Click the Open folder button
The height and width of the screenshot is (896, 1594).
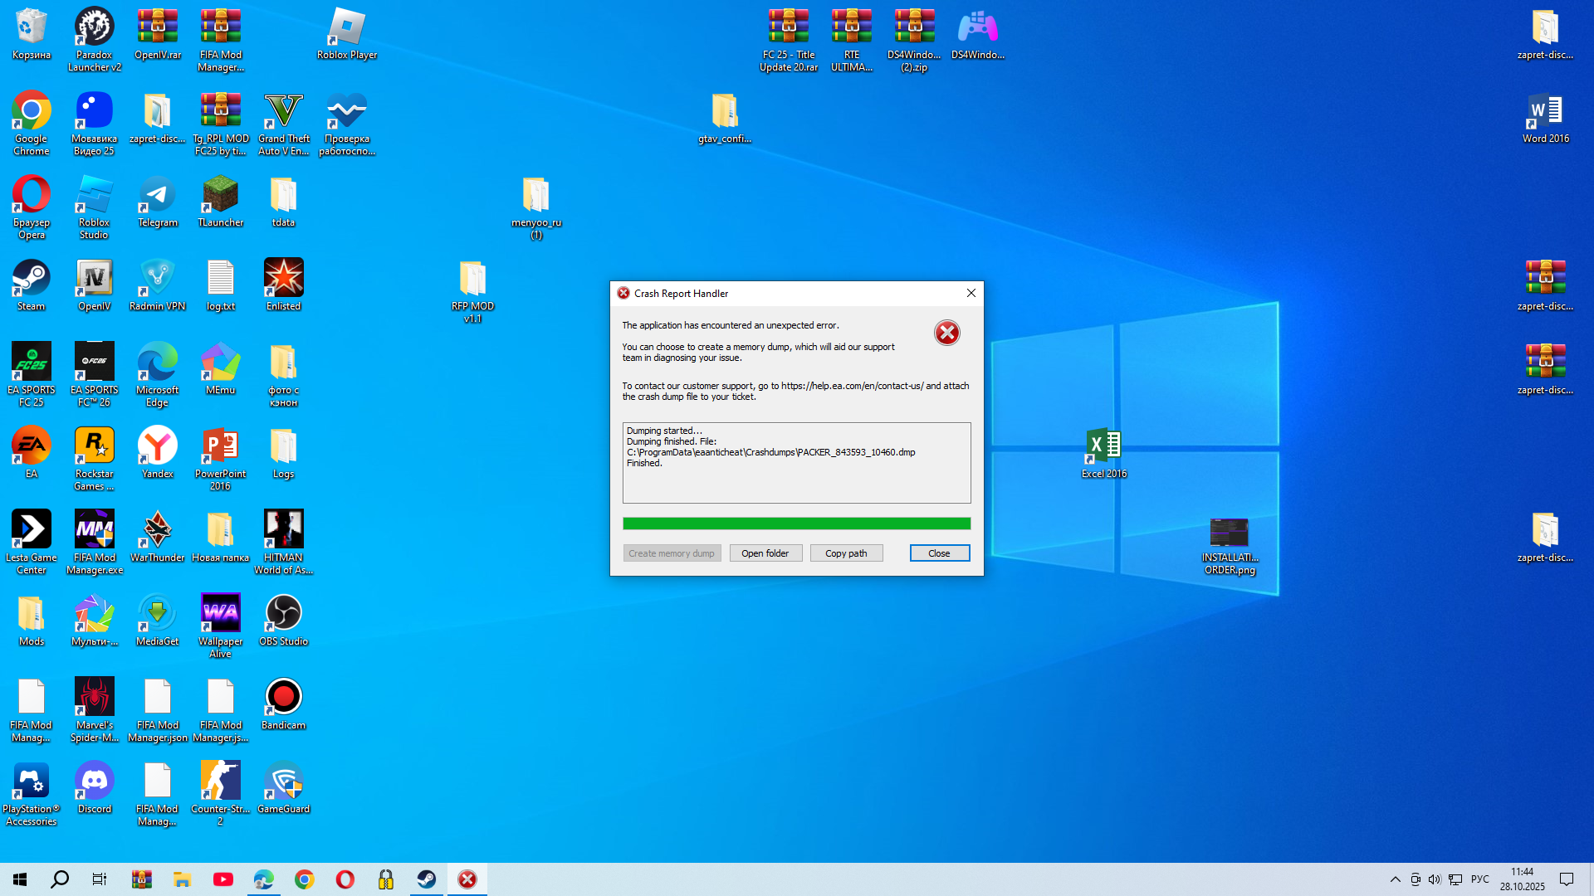(765, 553)
